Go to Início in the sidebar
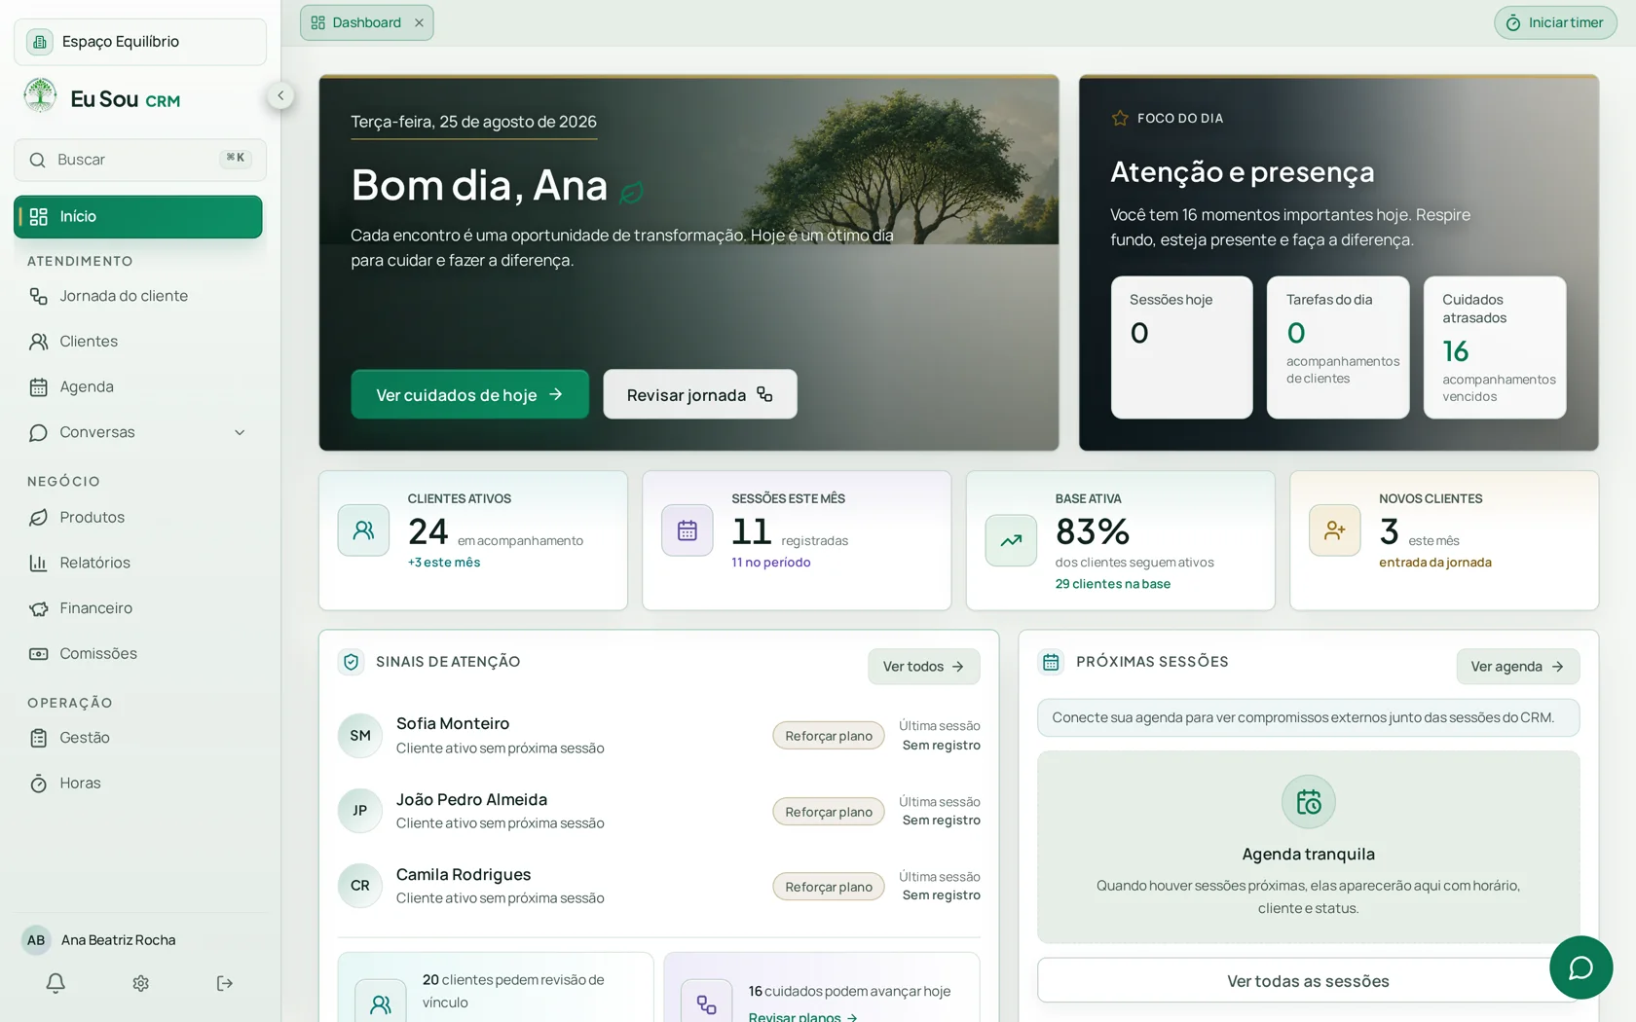 [138, 217]
